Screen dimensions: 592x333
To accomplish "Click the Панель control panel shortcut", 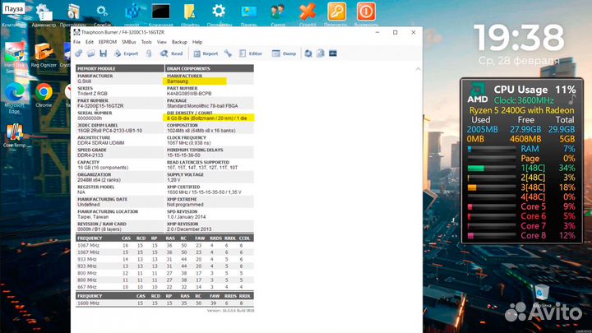I will point(248,15).
